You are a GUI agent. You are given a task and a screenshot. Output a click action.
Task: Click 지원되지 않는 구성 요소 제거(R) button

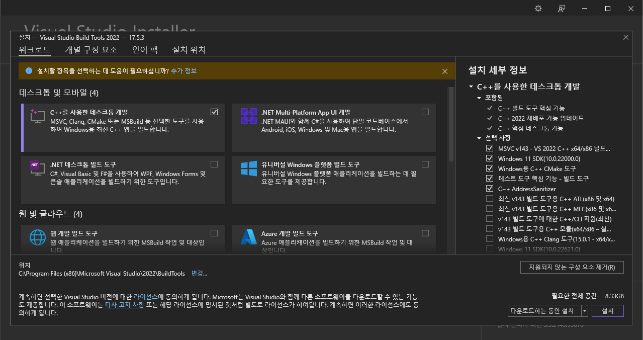point(572,267)
